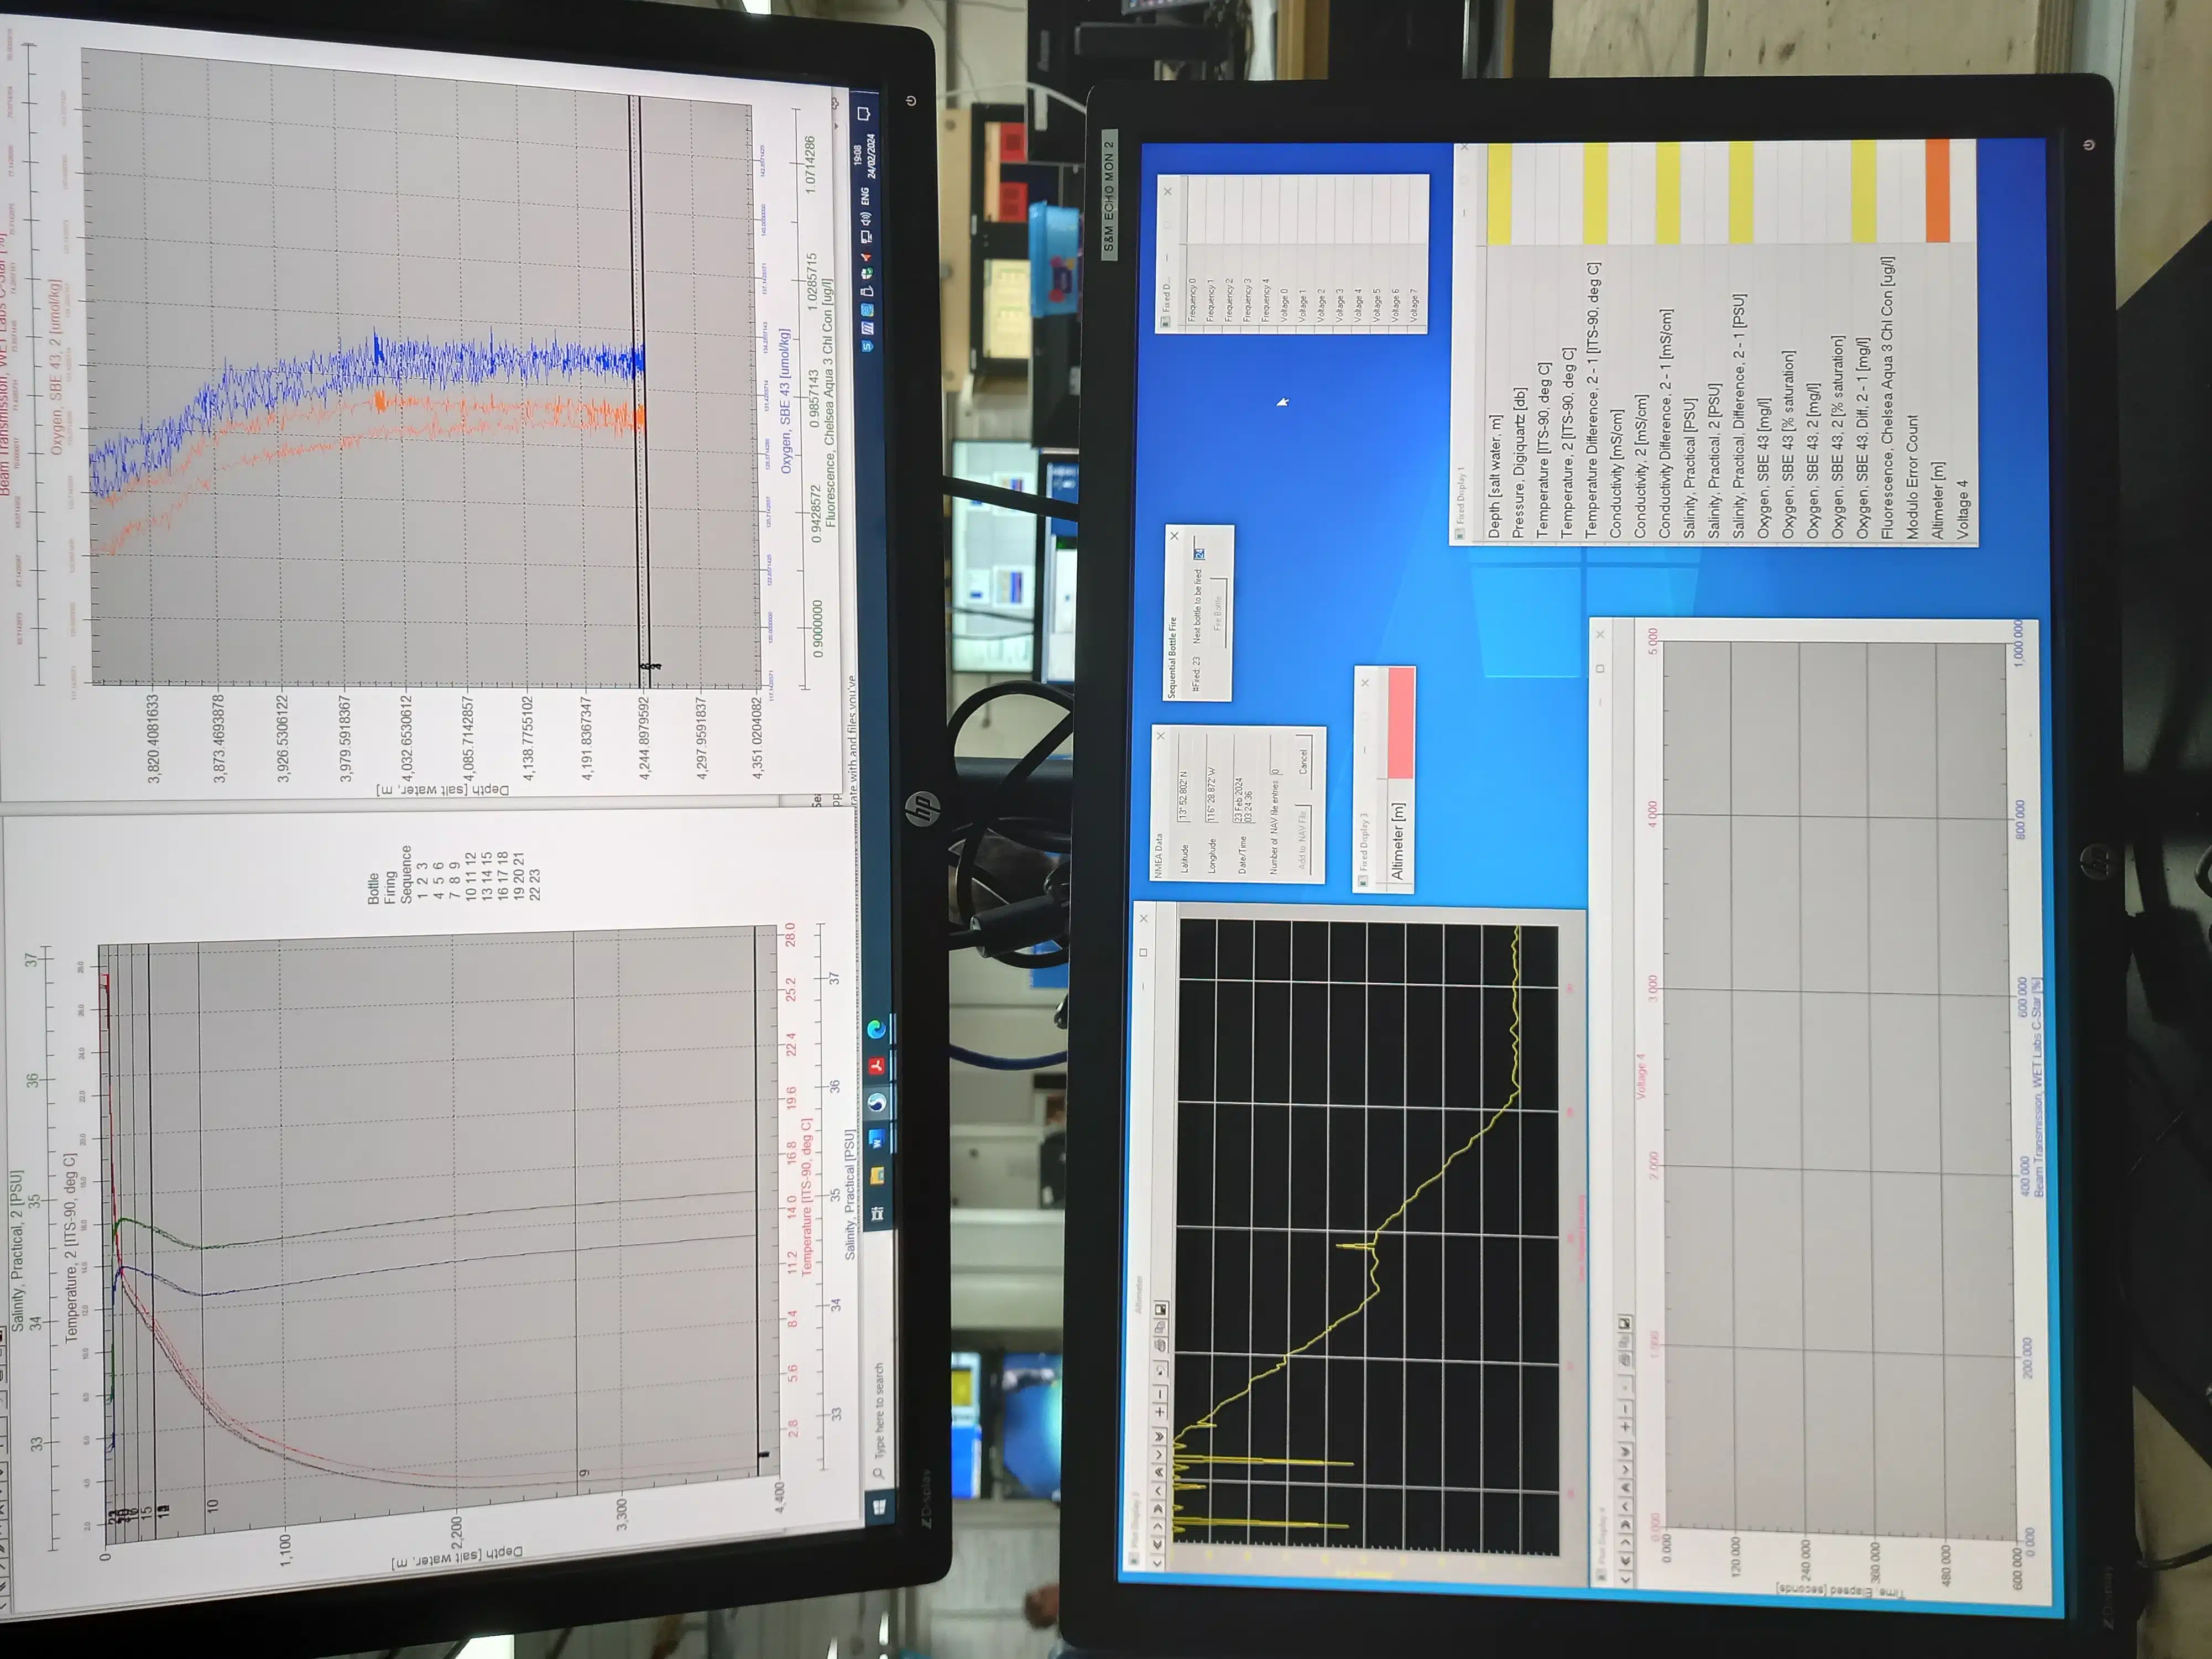
Task: Open Adobe Acrobat from the taskbar
Action: tap(876, 1066)
